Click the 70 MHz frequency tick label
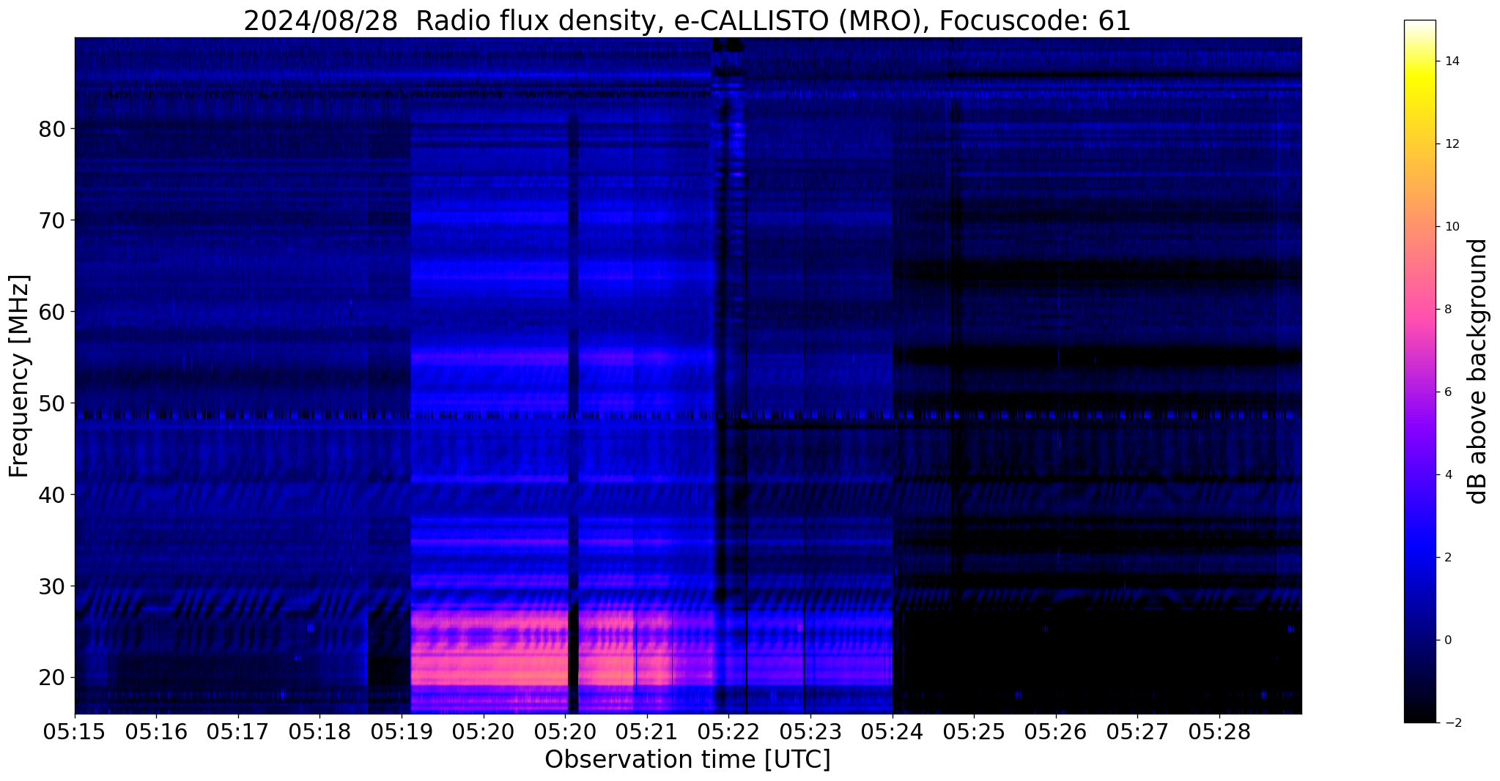This screenshot has width=1500, height=781. coord(51,220)
